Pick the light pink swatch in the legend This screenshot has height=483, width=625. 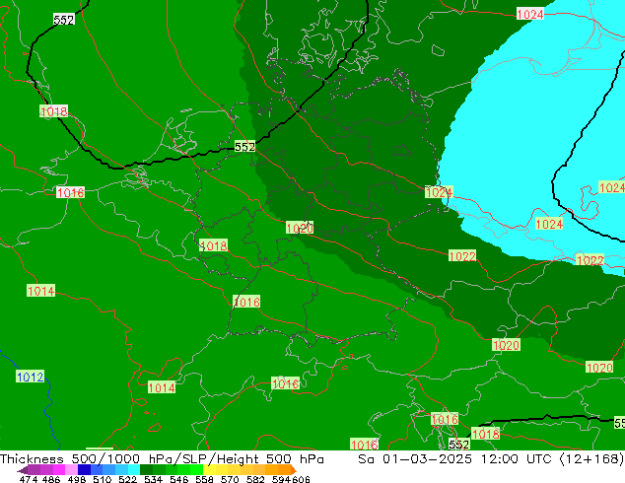pos(71,470)
